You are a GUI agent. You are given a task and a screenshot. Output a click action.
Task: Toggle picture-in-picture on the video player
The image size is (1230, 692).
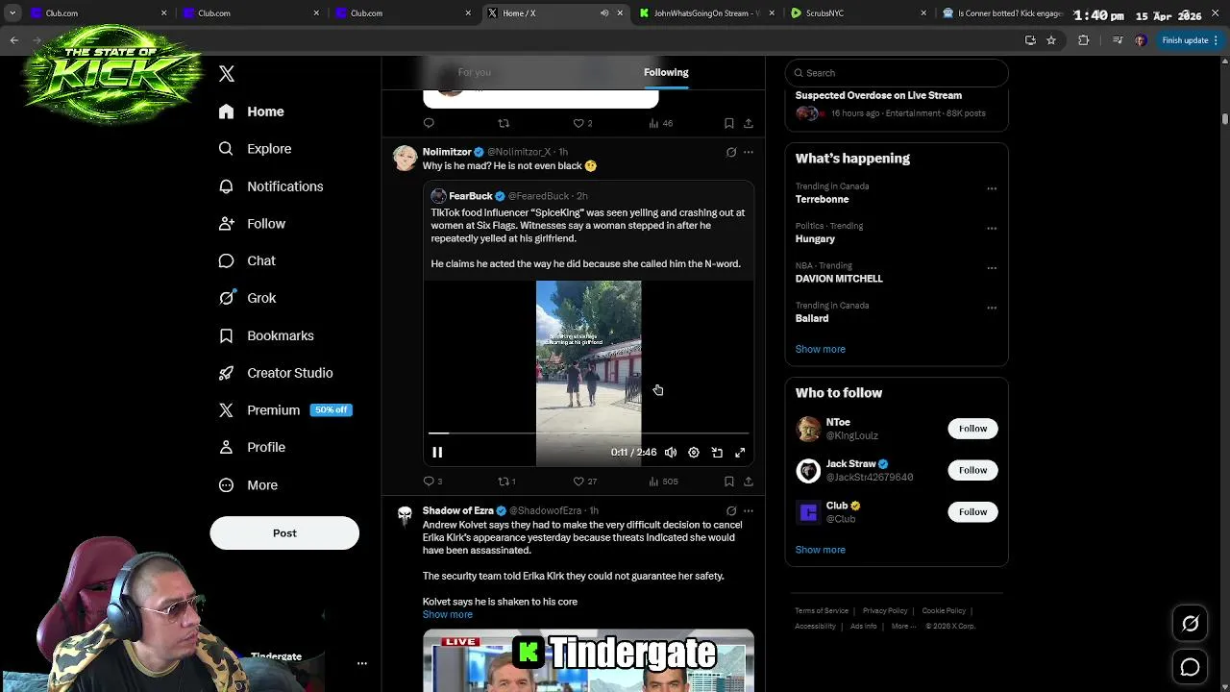click(x=717, y=453)
